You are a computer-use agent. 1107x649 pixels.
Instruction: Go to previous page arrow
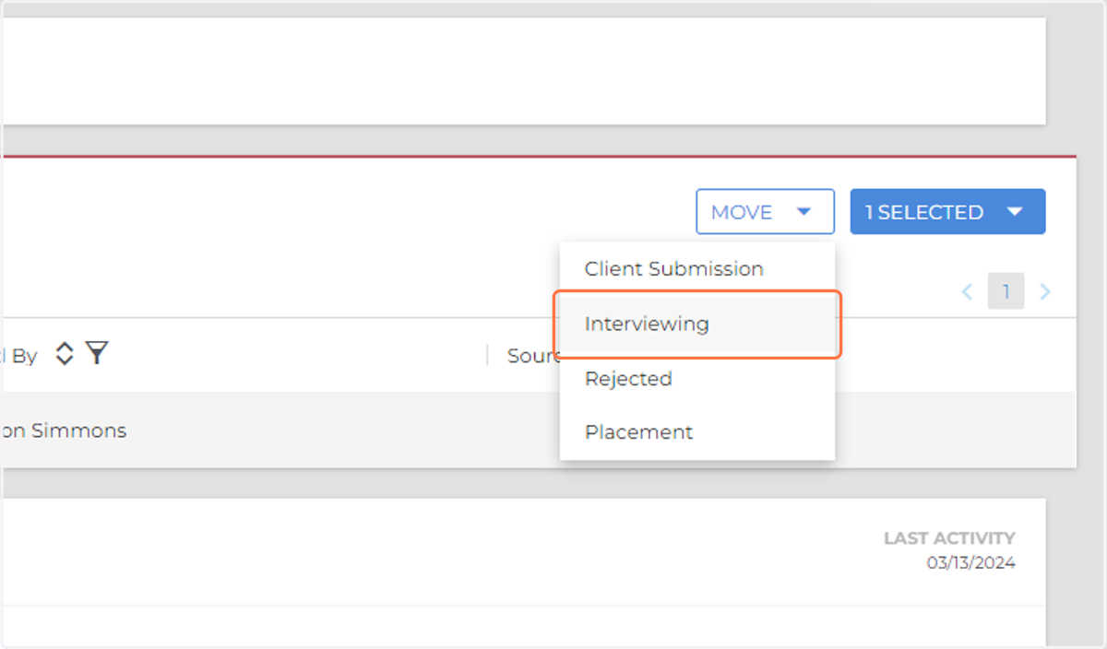[x=968, y=292]
